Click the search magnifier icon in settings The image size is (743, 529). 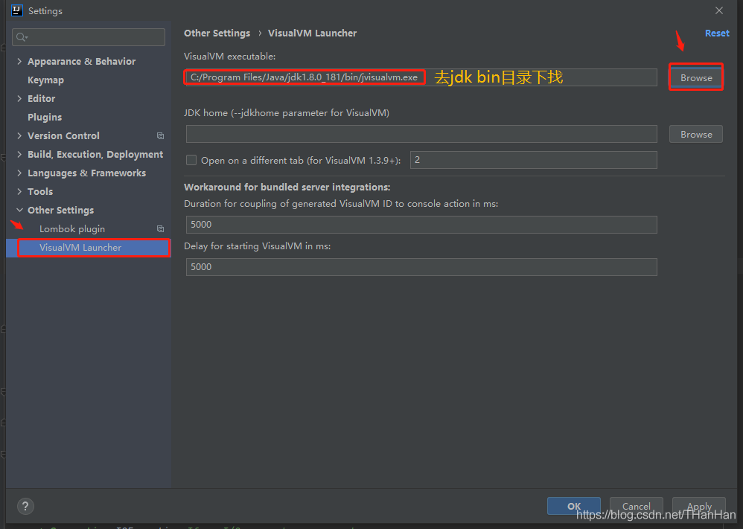pos(22,37)
